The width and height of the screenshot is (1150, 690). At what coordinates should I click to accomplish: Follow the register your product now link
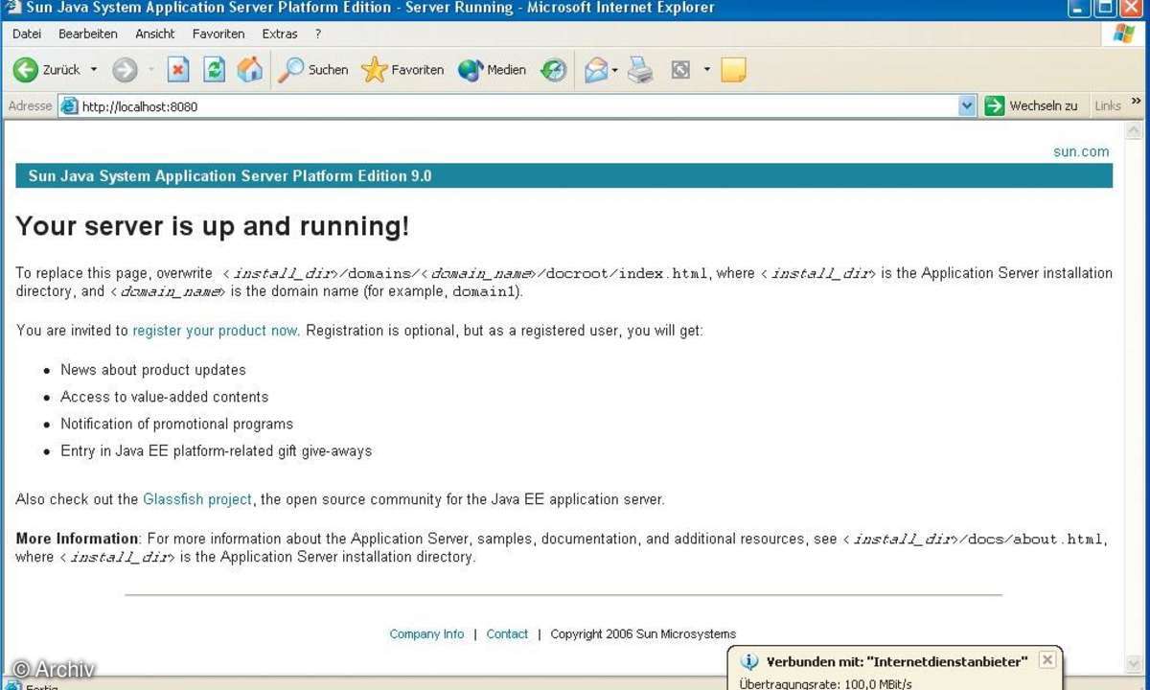(x=215, y=331)
